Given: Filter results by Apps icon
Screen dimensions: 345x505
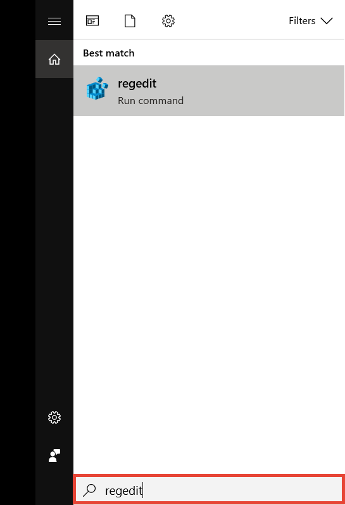Looking at the screenshot, I should (x=92, y=21).
